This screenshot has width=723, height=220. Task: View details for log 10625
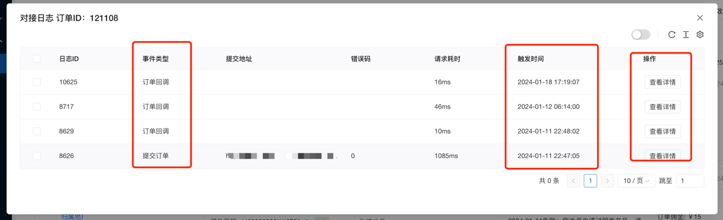(662, 82)
